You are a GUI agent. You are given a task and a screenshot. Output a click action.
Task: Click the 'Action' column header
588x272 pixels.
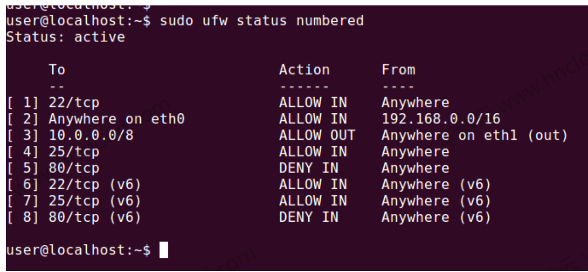click(304, 70)
